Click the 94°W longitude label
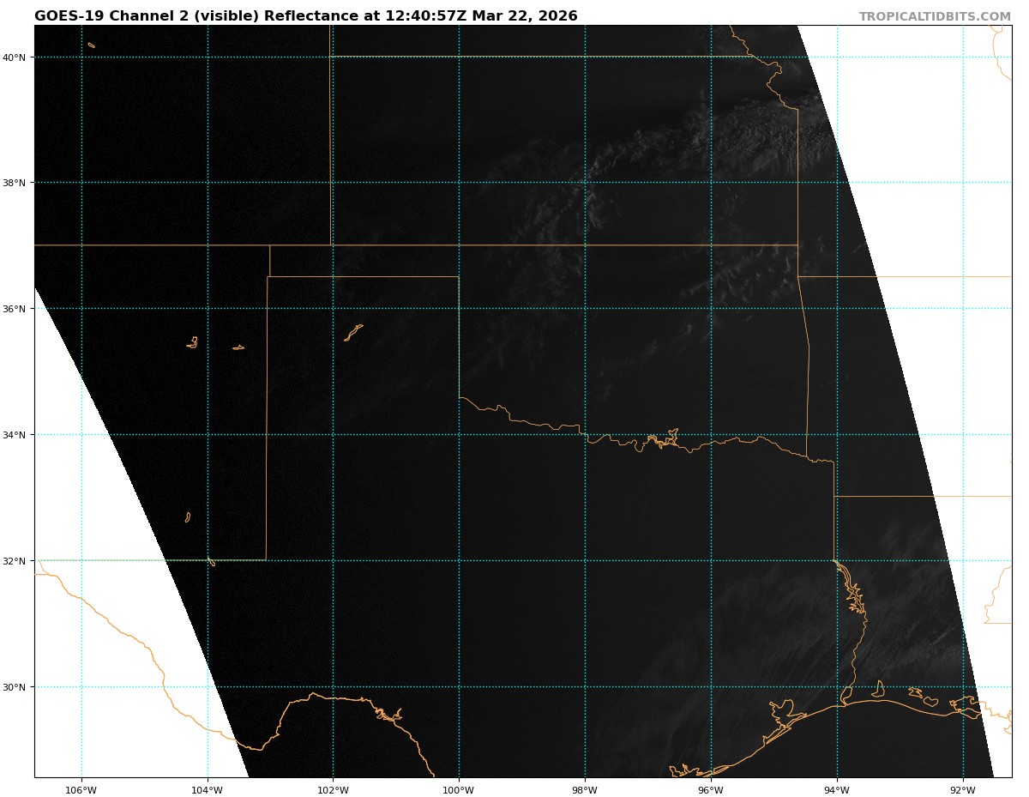Screen dimensions: 1029x797 [837, 790]
